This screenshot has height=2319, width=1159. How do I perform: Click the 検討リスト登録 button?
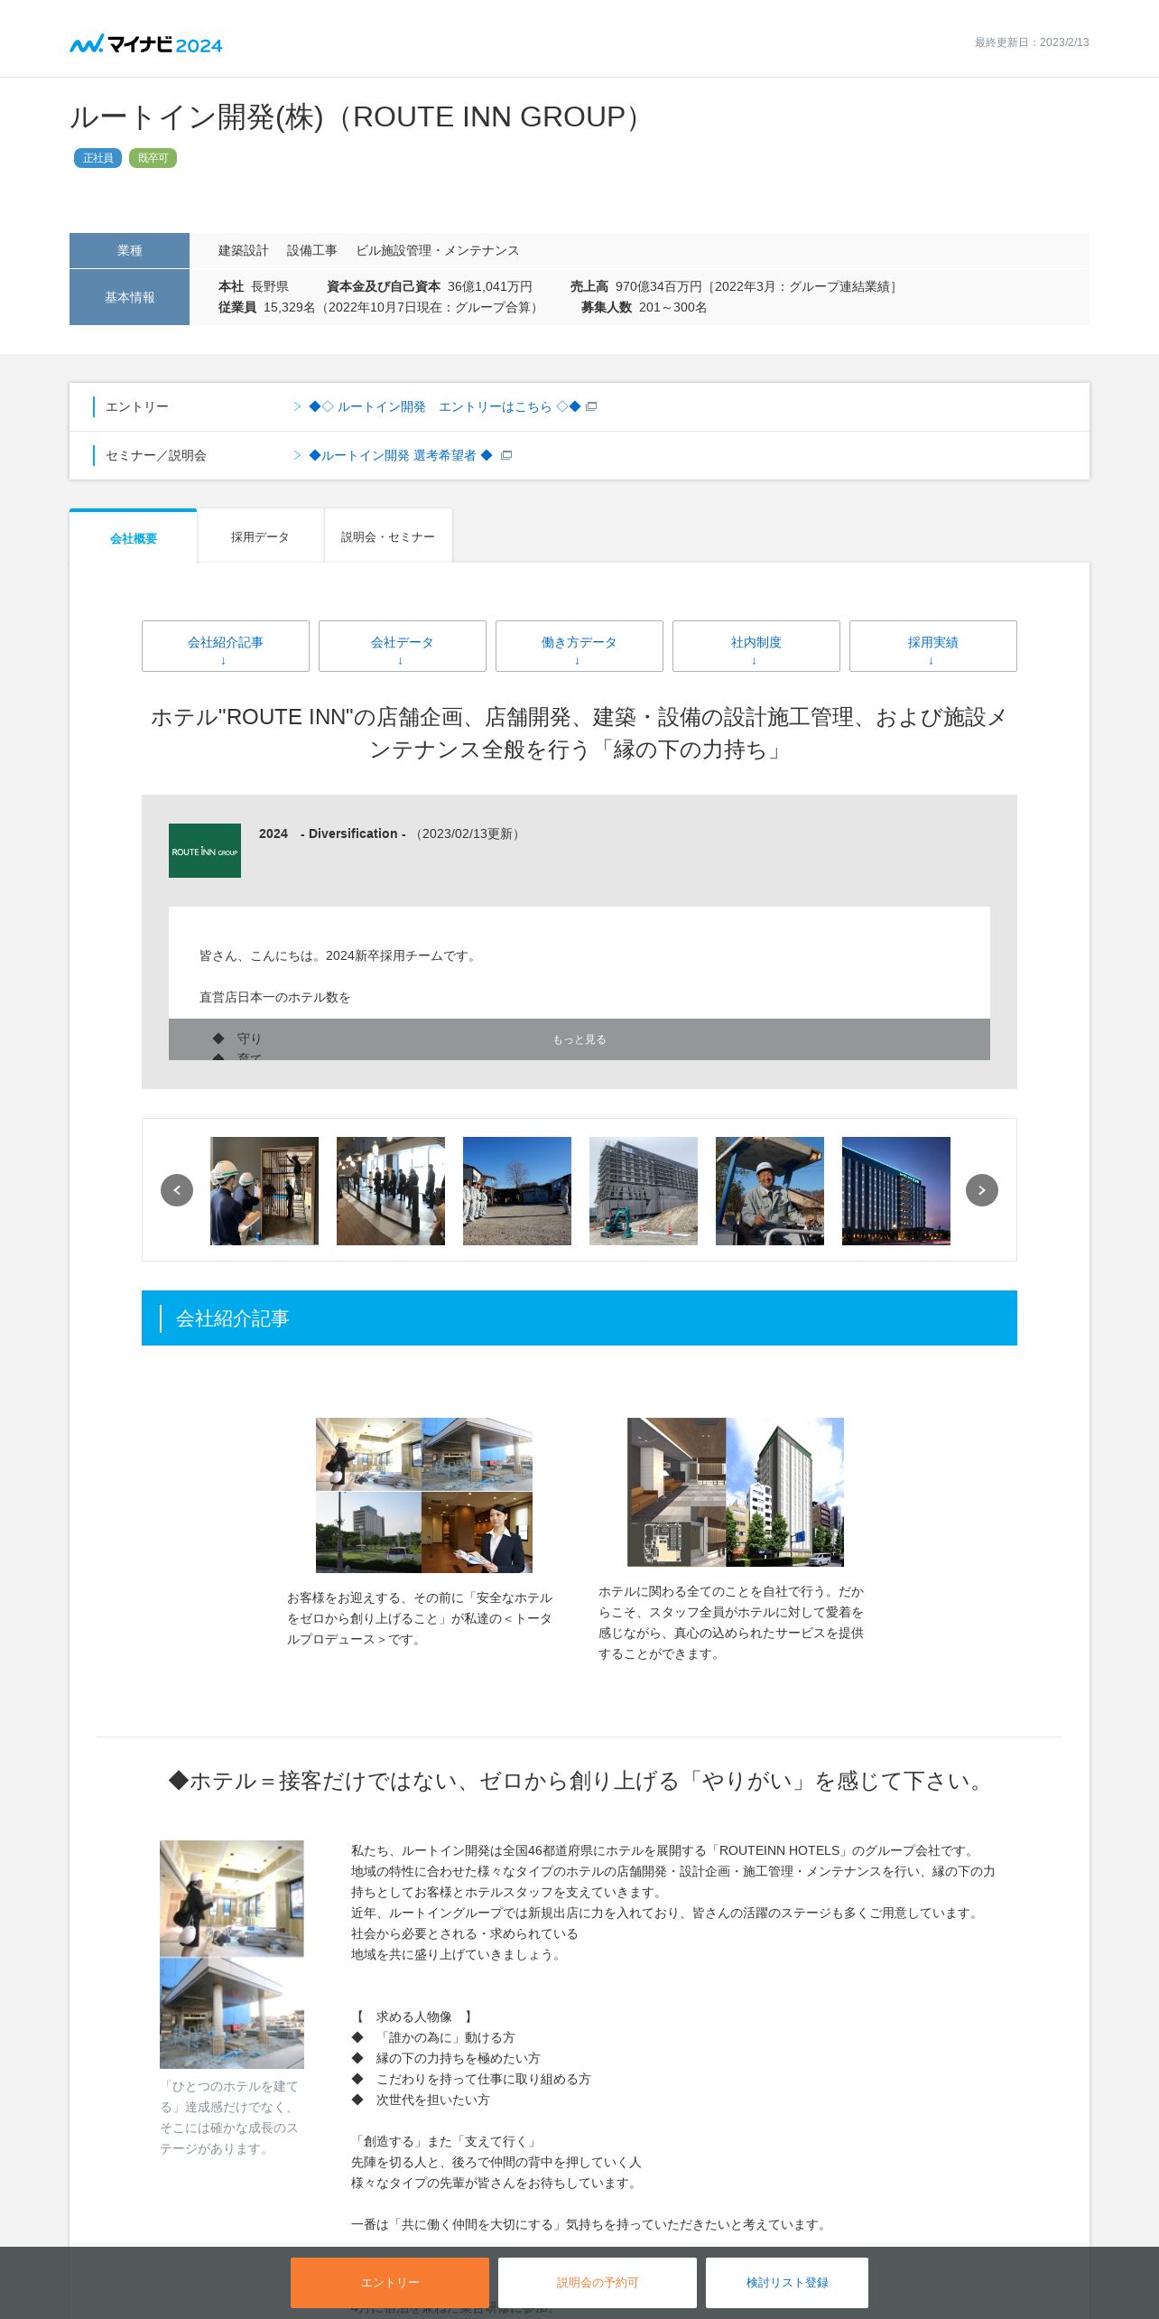[787, 2283]
